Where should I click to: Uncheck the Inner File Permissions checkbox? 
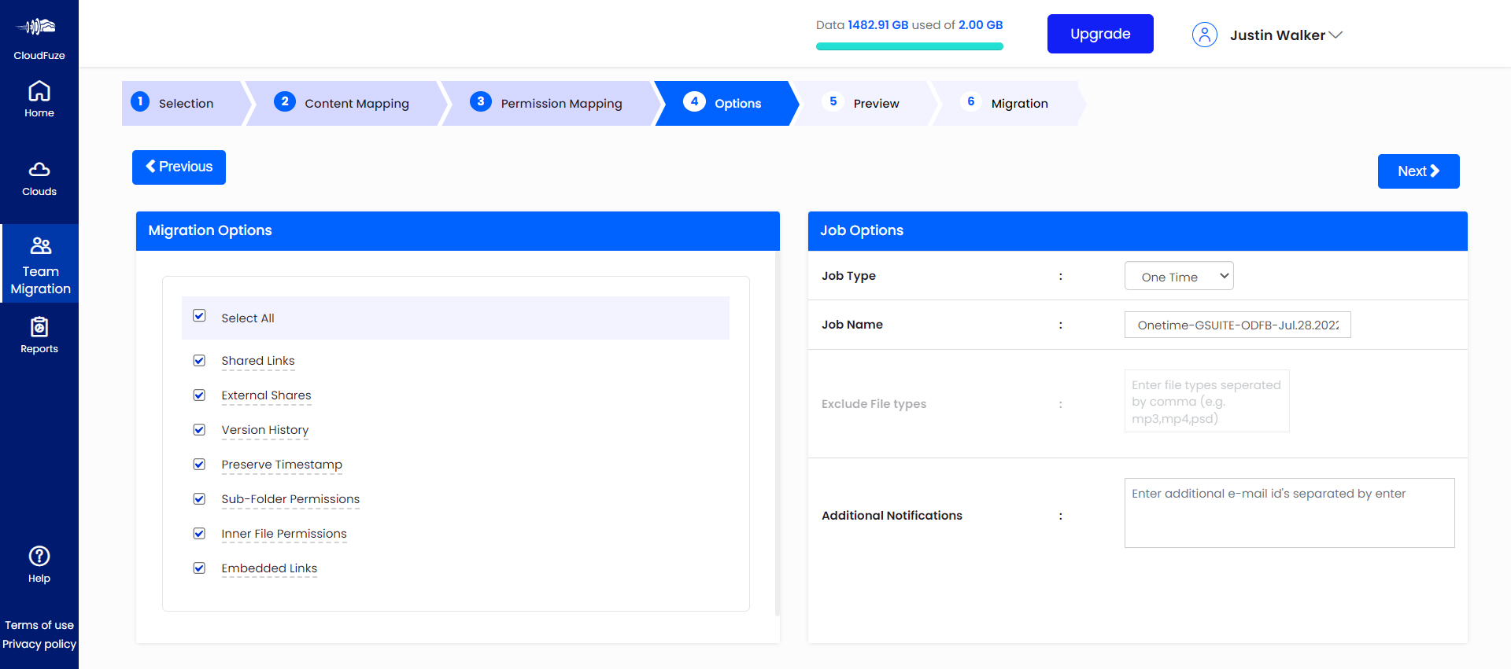pyautogui.click(x=199, y=534)
